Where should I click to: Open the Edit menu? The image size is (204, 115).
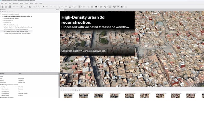[x=6, y=3]
